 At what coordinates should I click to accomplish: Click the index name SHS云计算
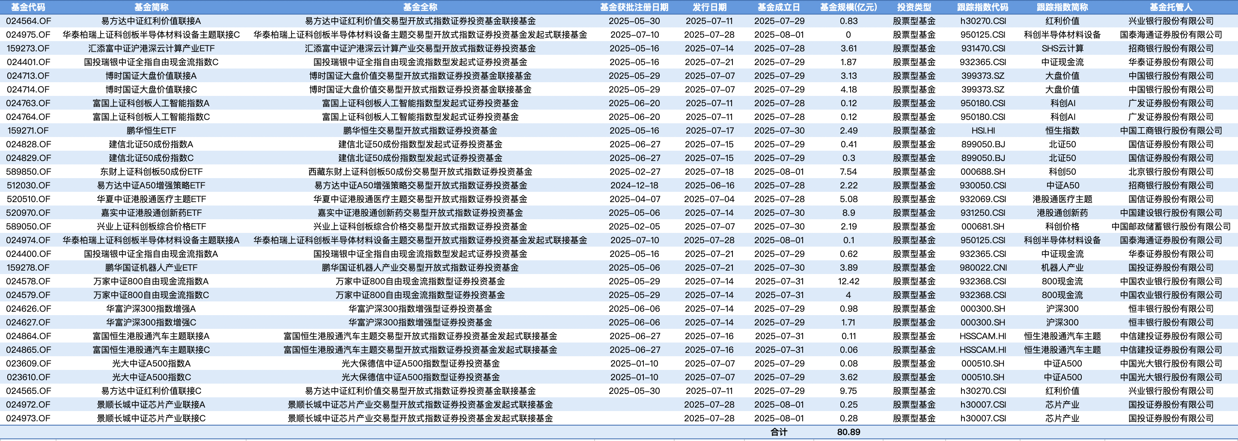(1062, 48)
